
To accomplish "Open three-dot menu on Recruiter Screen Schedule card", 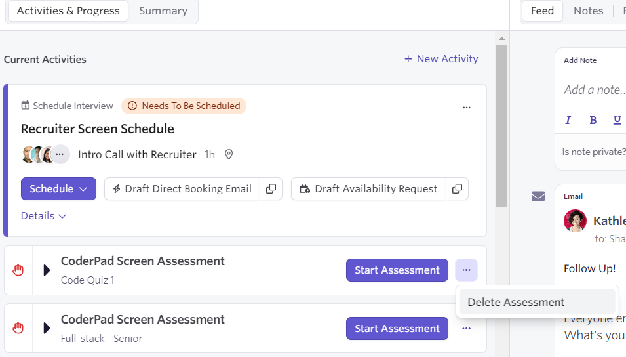I will point(467,108).
